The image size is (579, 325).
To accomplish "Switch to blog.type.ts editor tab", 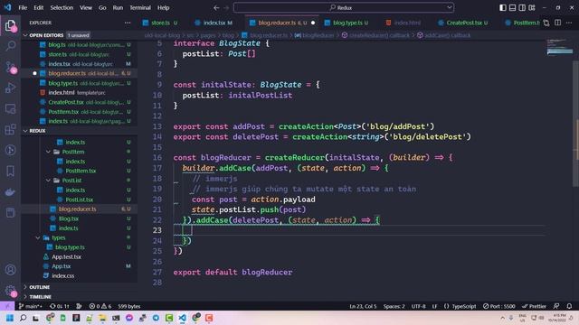I will click(x=347, y=23).
